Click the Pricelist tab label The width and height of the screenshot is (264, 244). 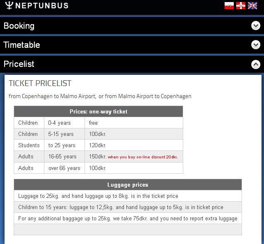click(19, 64)
